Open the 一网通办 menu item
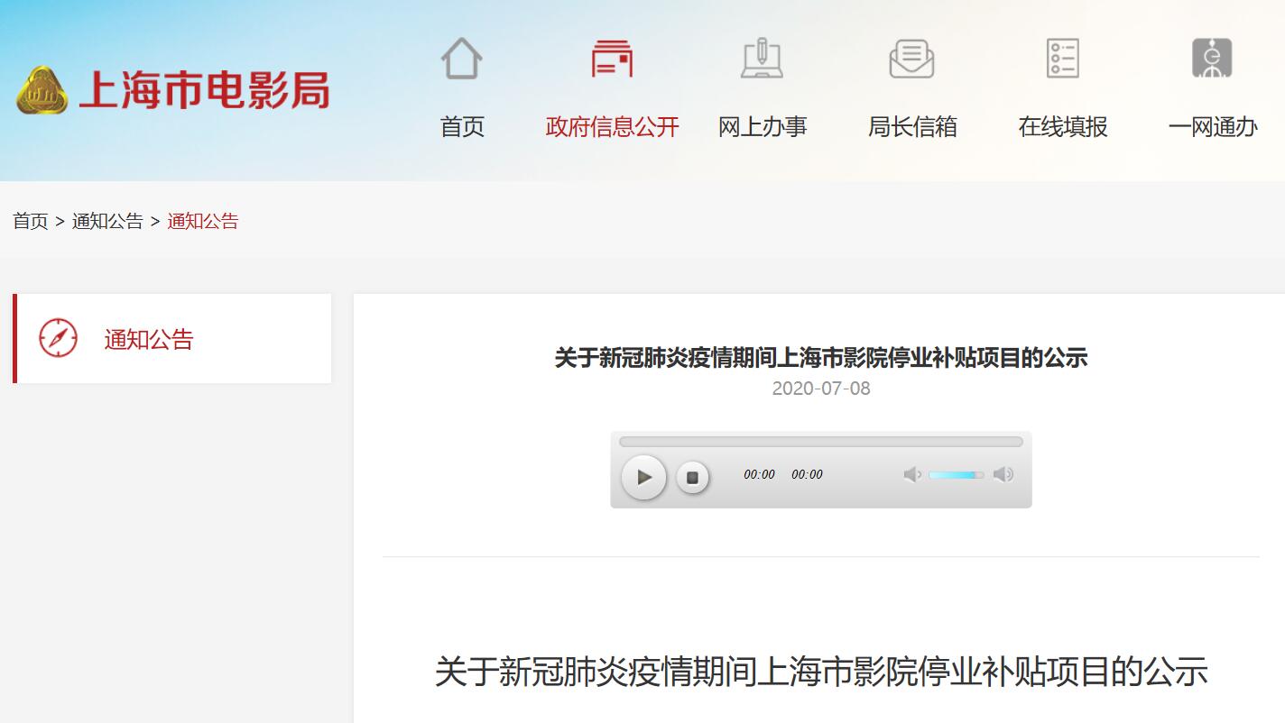Viewport: 1285px width, 723px height. click(1213, 127)
